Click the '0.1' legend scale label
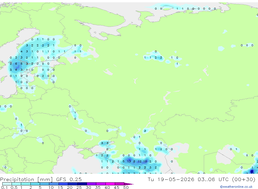The width and height of the screenshot is (258, 189). [x=4, y=187]
